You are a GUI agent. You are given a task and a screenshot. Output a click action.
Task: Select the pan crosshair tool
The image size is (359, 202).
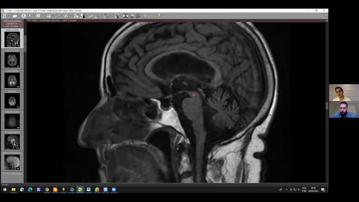(91, 16)
